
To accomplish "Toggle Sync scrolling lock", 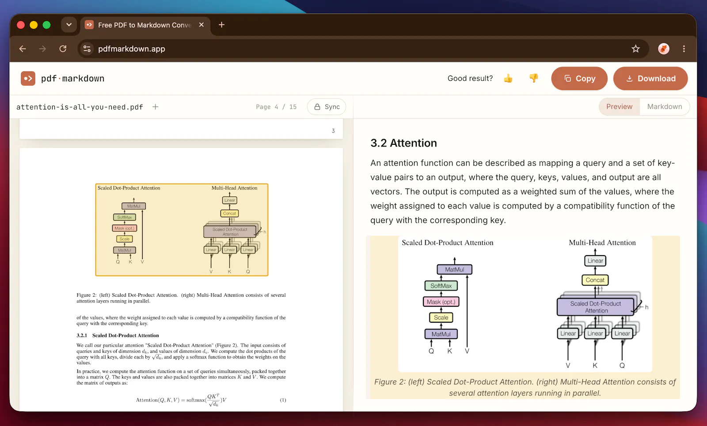I will pyautogui.click(x=327, y=107).
